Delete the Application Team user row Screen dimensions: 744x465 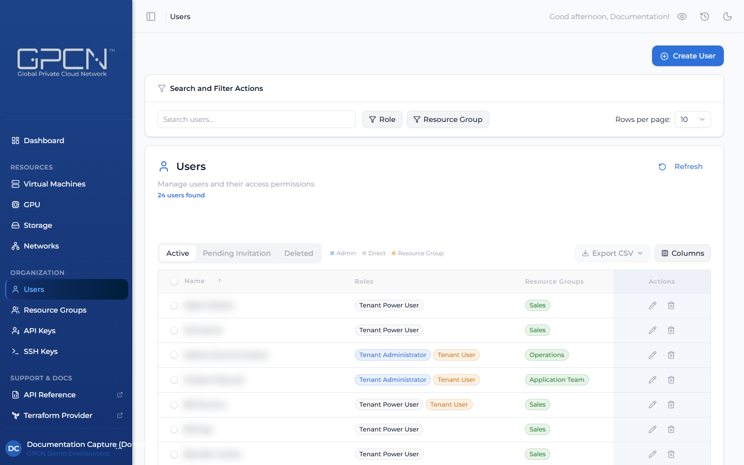[671, 380]
